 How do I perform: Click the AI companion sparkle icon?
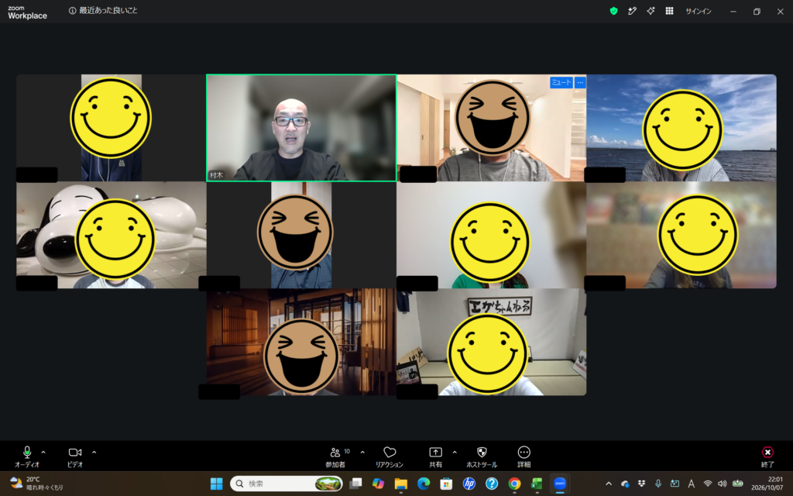[x=651, y=11]
